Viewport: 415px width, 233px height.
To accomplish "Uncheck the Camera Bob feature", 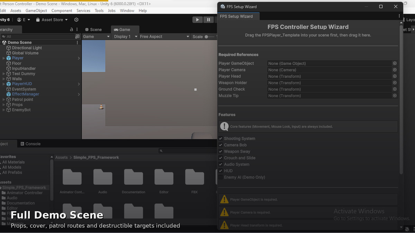I will (x=221, y=145).
